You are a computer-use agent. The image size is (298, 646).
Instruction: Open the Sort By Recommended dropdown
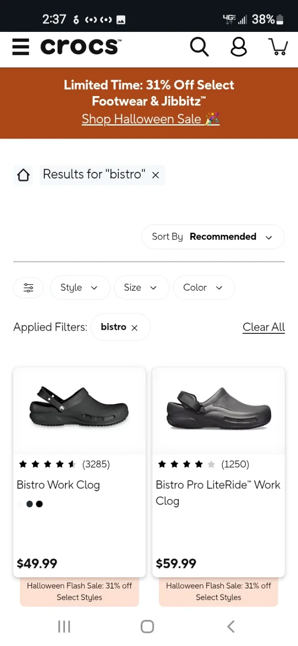tap(213, 237)
